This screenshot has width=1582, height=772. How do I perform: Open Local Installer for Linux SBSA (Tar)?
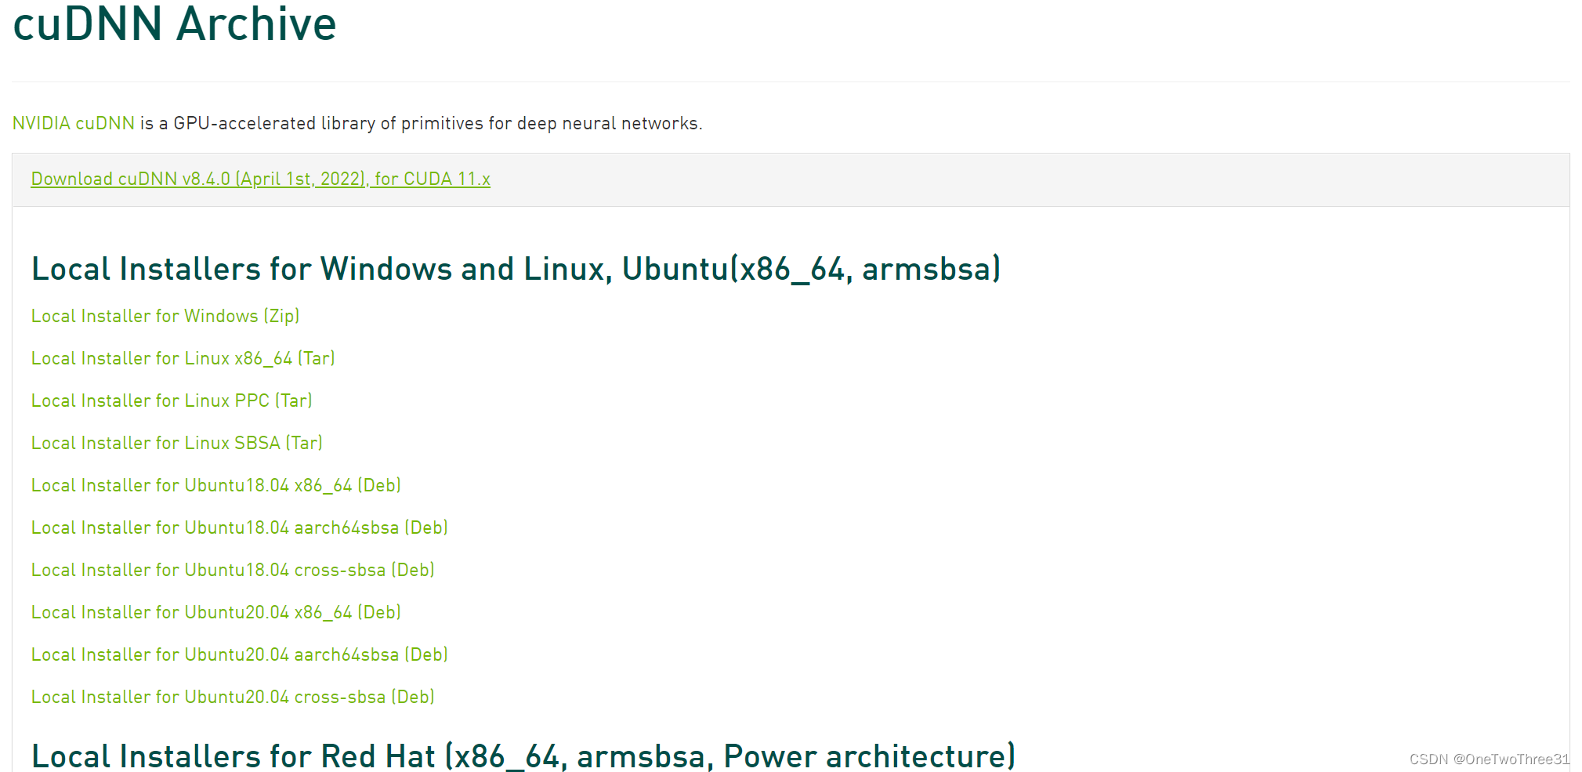177,443
